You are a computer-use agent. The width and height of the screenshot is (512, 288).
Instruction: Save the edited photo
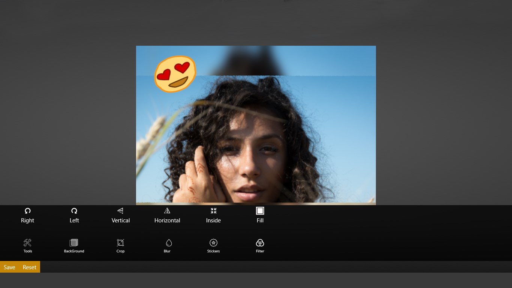click(x=9, y=267)
